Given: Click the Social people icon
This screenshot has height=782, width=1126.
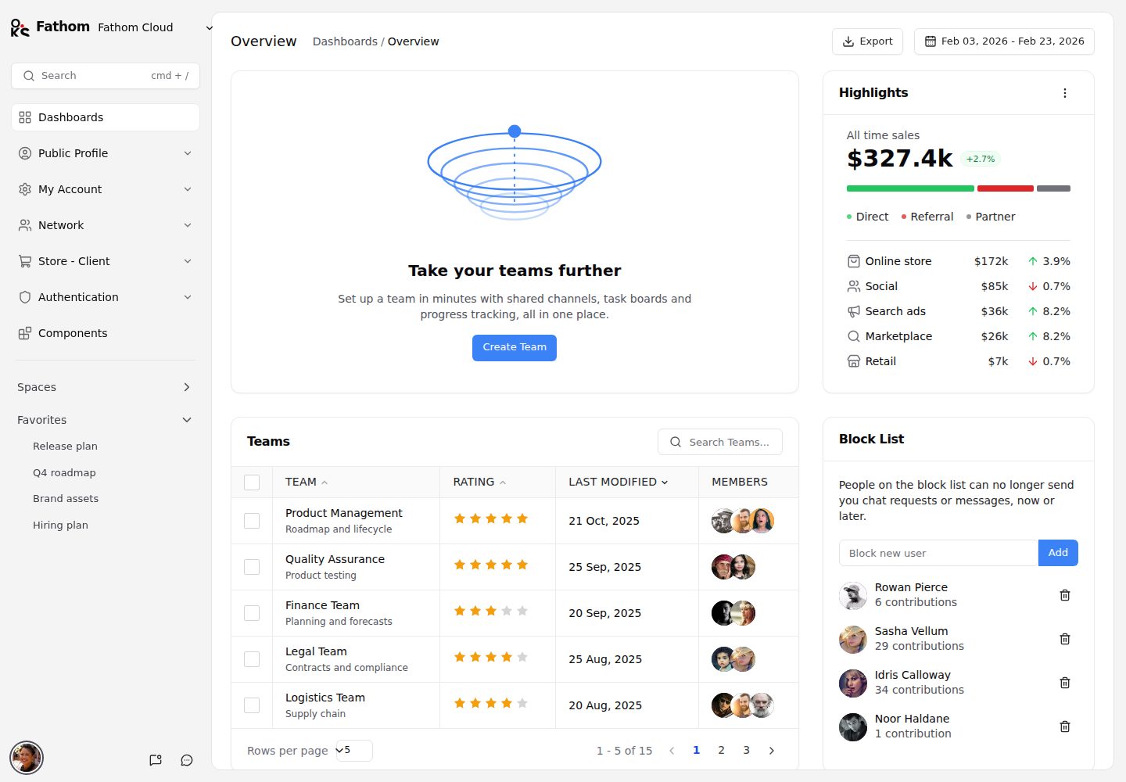Looking at the screenshot, I should (x=853, y=286).
